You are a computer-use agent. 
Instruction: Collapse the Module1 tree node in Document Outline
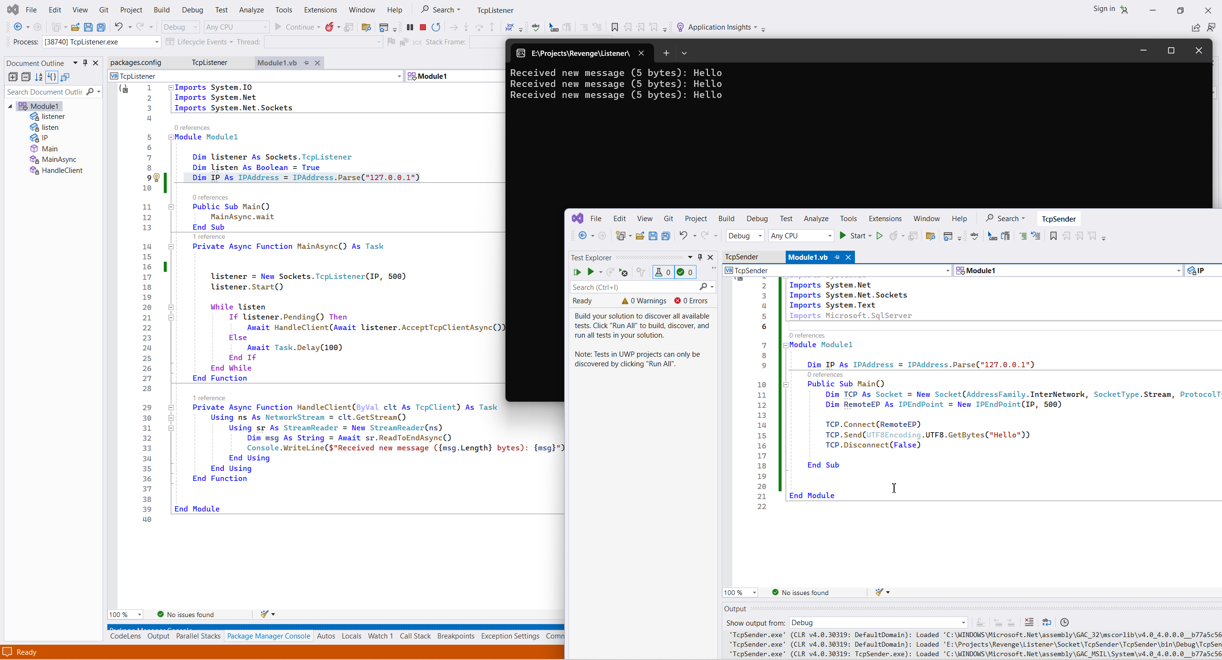coord(10,106)
